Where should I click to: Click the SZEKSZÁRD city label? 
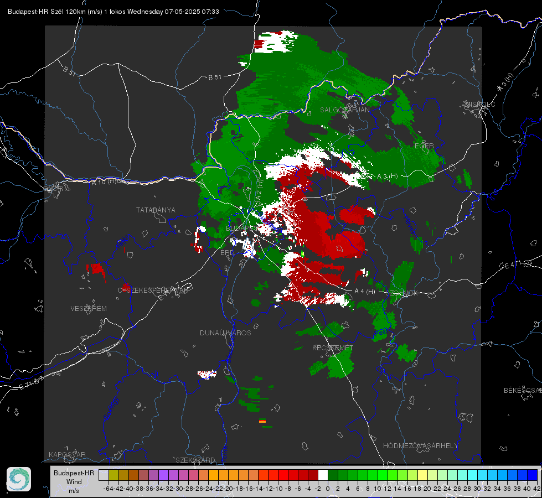tap(195, 460)
